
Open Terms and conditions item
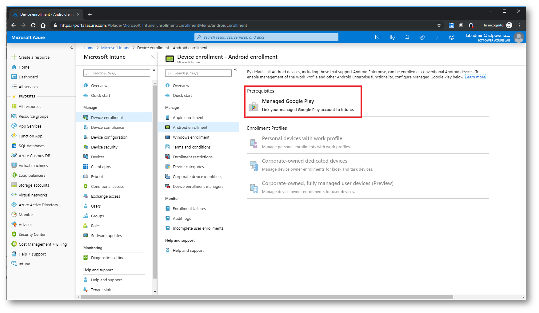coord(198,147)
